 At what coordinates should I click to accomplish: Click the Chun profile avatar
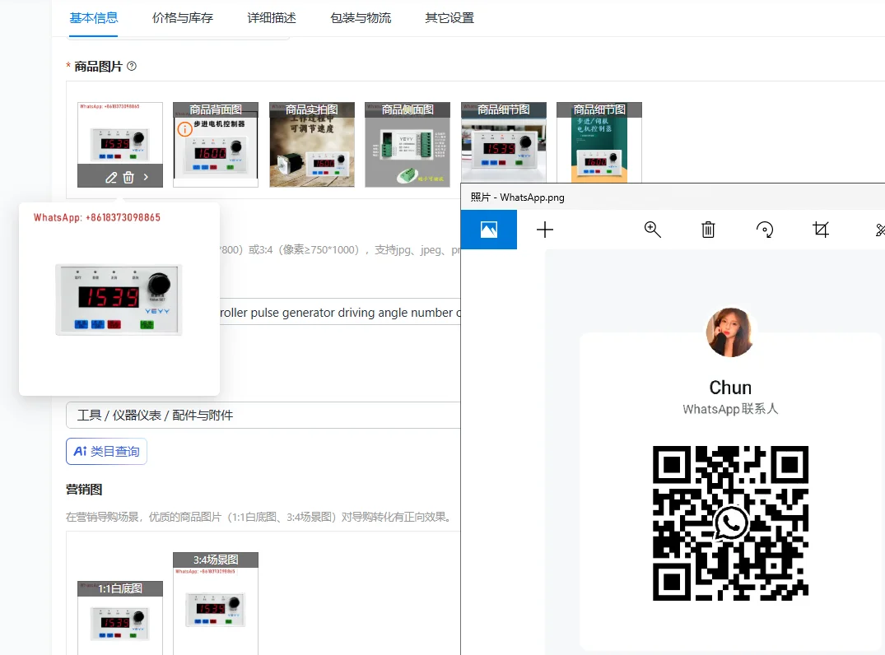pos(729,332)
